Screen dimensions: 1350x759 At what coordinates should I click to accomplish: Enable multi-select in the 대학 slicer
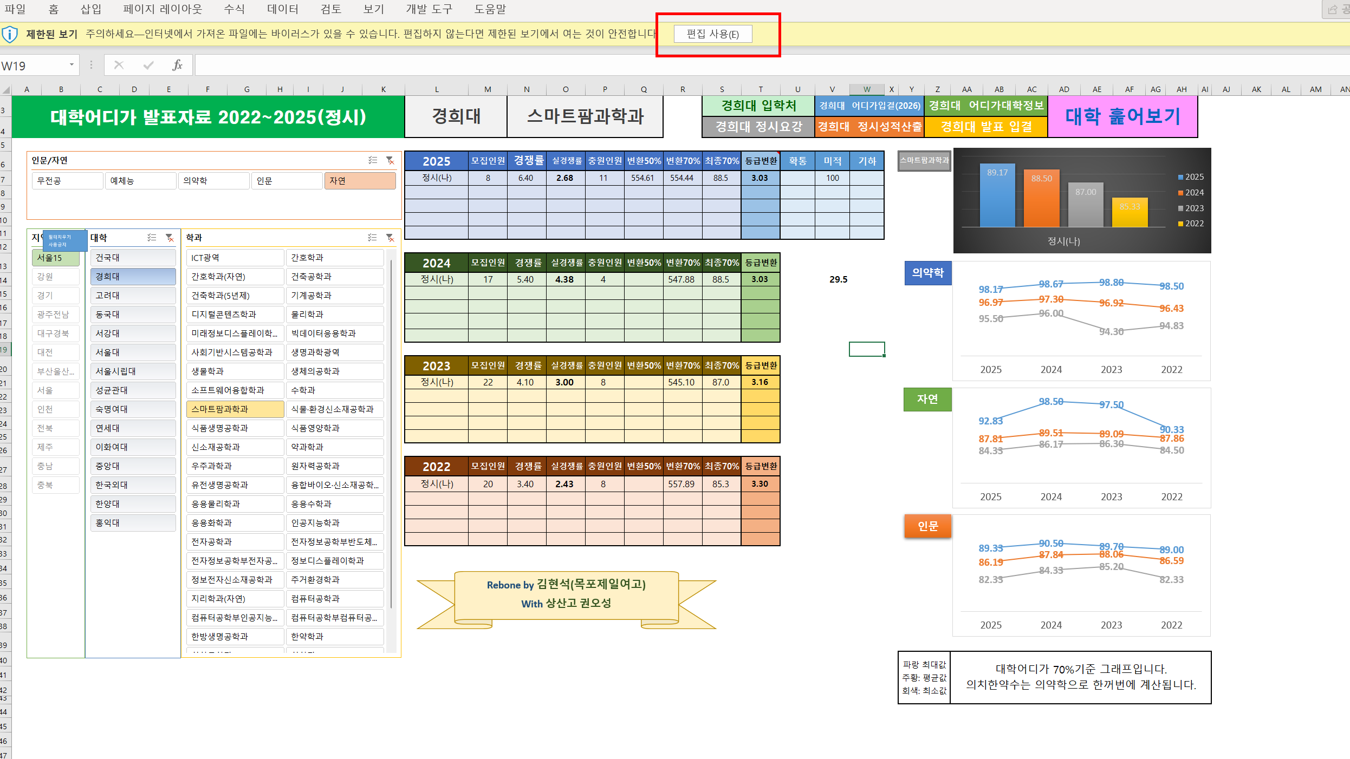pyautogui.click(x=152, y=238)
